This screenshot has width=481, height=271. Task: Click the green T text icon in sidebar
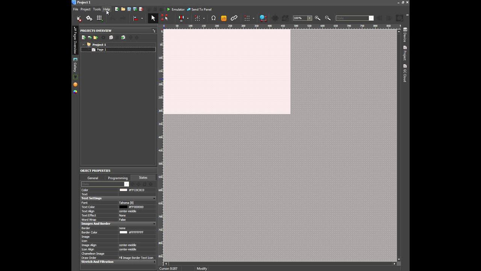(75, 77)
